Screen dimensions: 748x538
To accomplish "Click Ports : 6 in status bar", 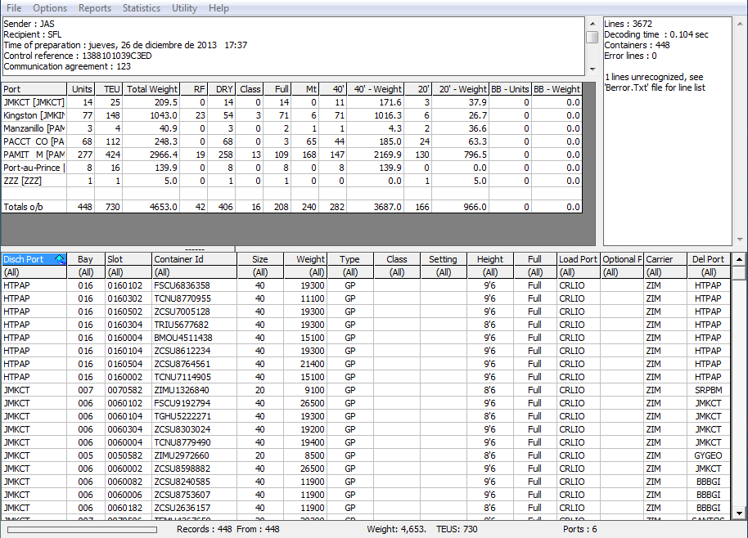I will click(579, 530).
